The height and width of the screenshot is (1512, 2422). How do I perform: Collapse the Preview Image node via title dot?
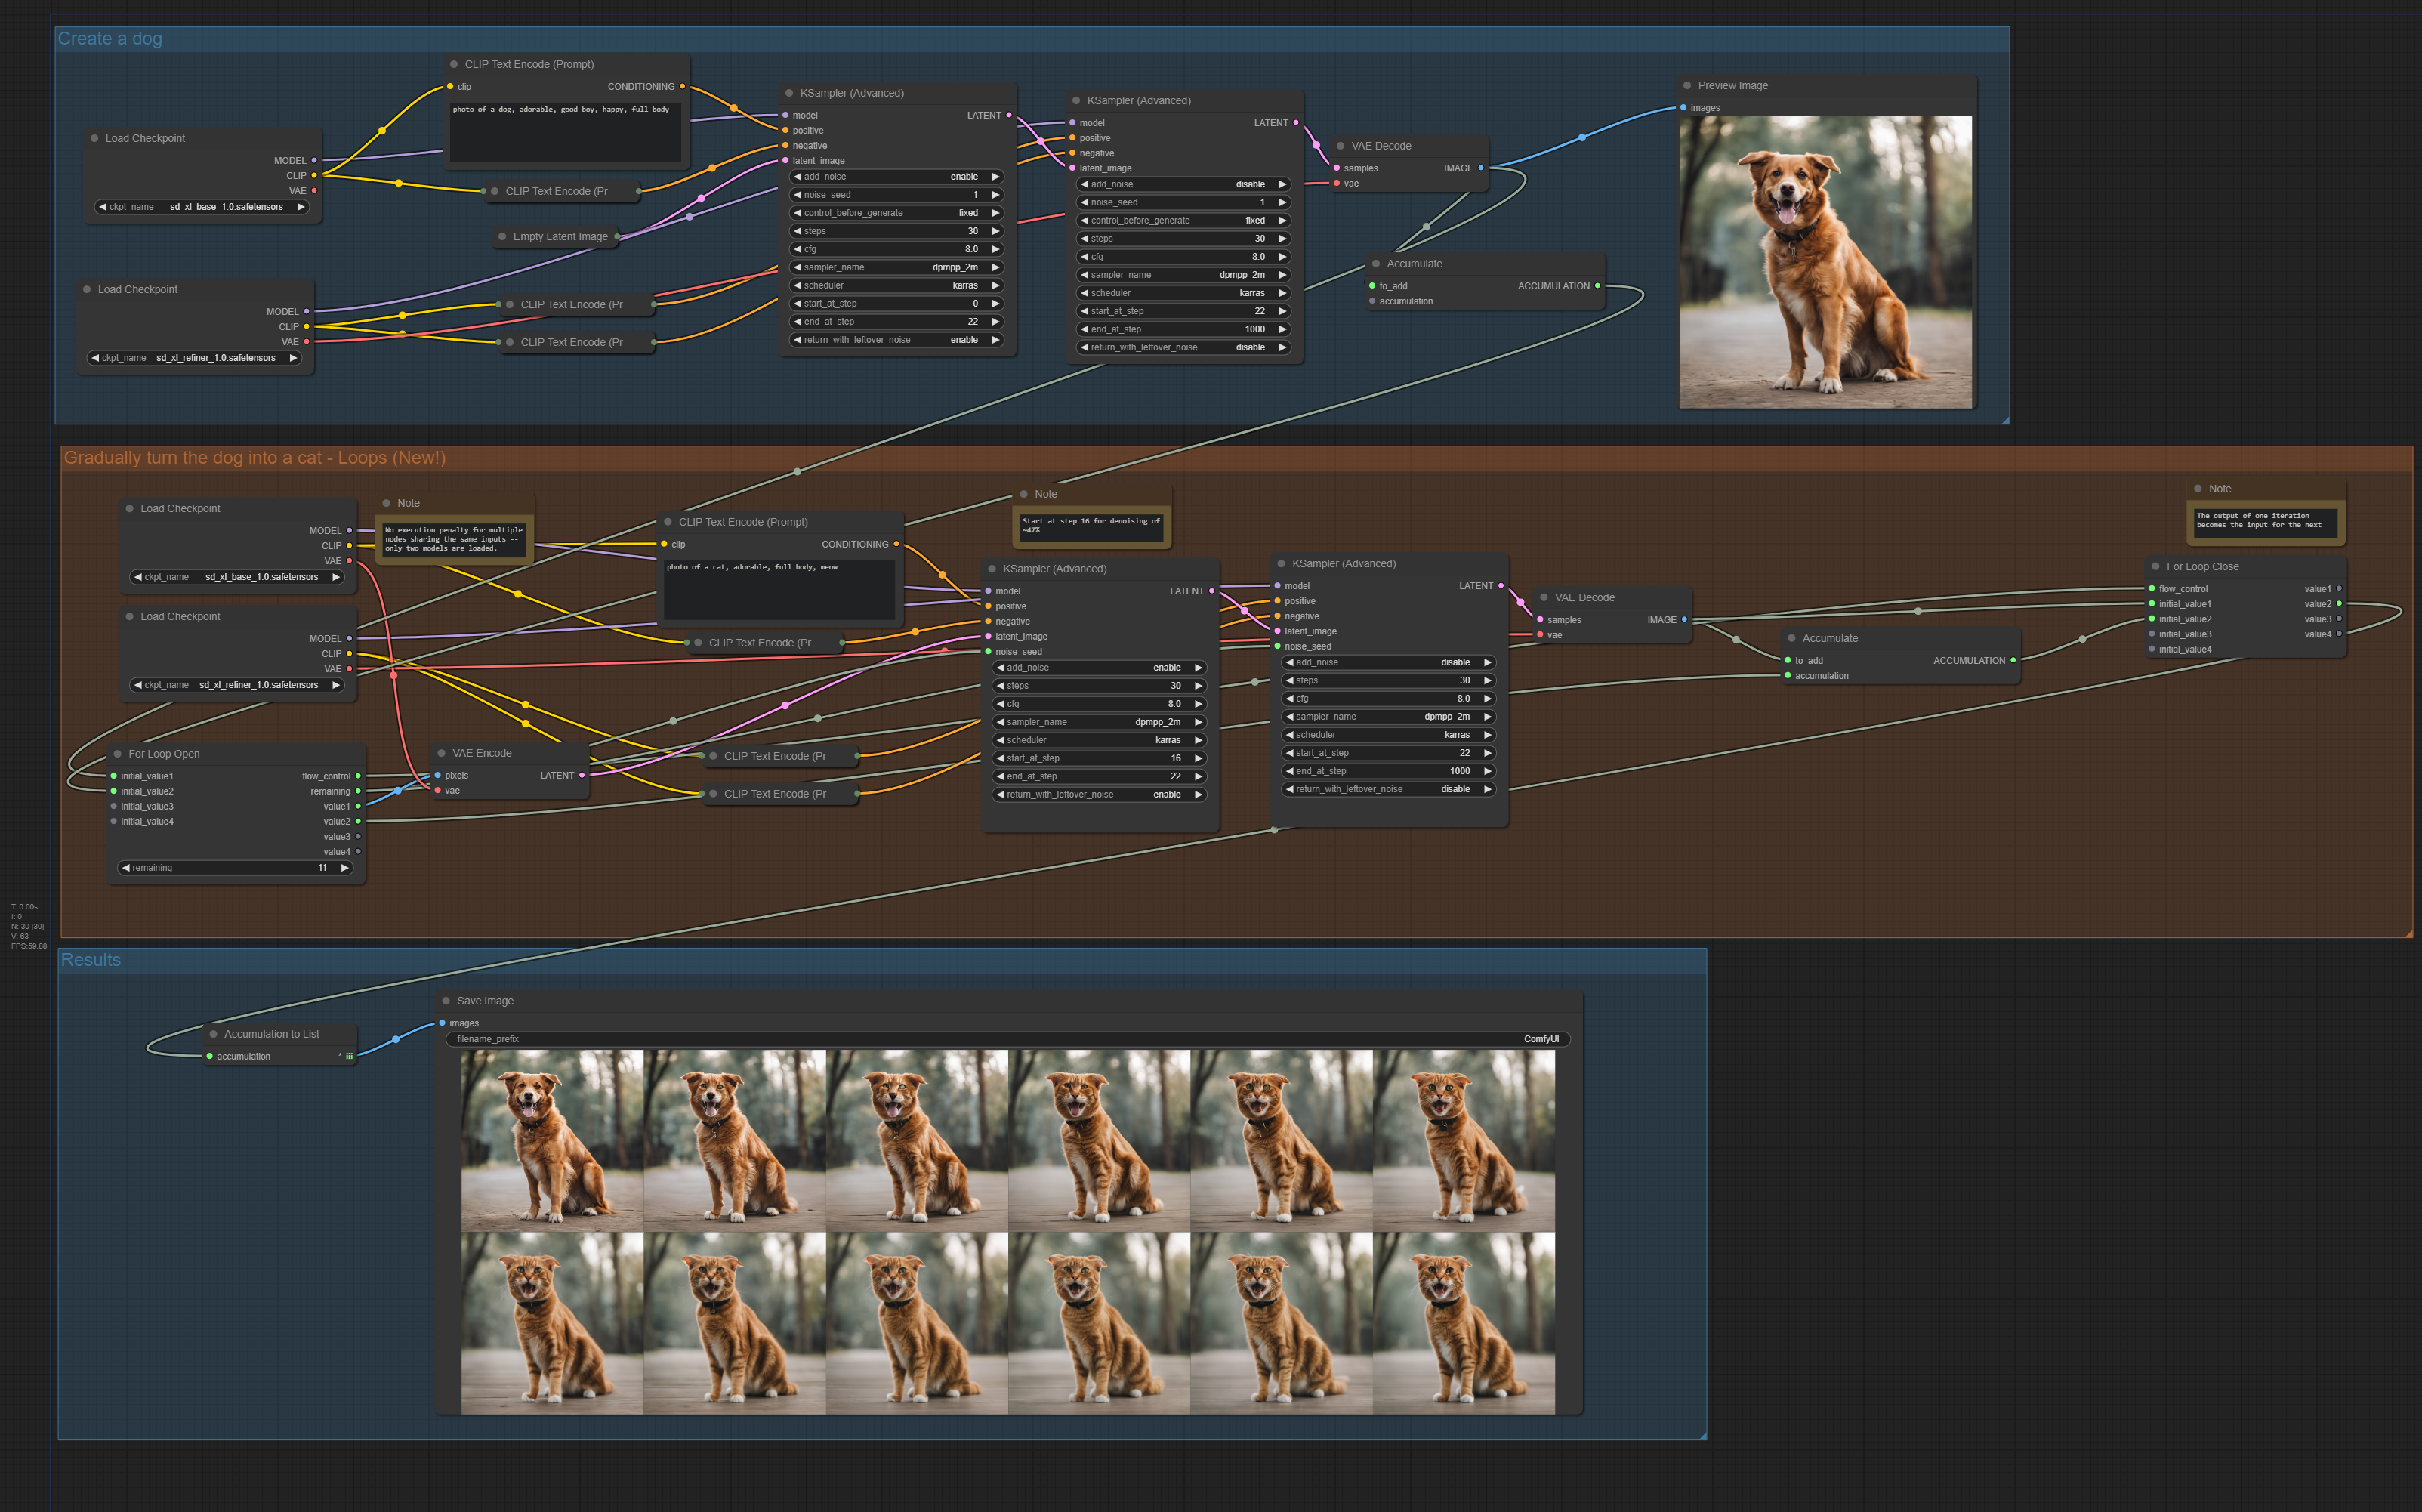pyautogui.click(x=1687, y=86)
